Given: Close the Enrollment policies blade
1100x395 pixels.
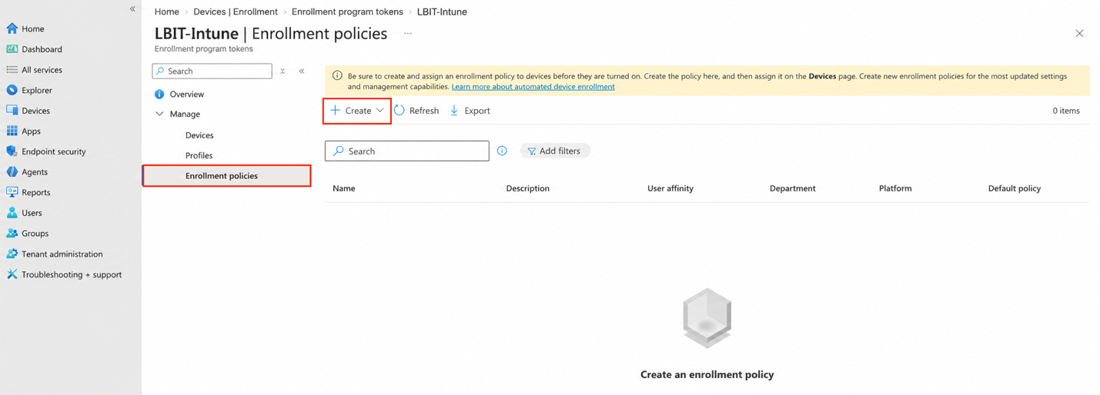Looking at the screenshot, I should [x=1079, y=34].
